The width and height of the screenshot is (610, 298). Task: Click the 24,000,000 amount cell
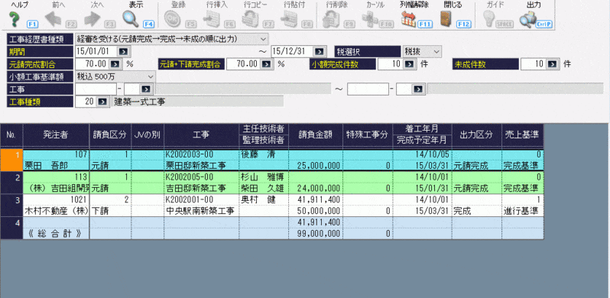[316, 188]
